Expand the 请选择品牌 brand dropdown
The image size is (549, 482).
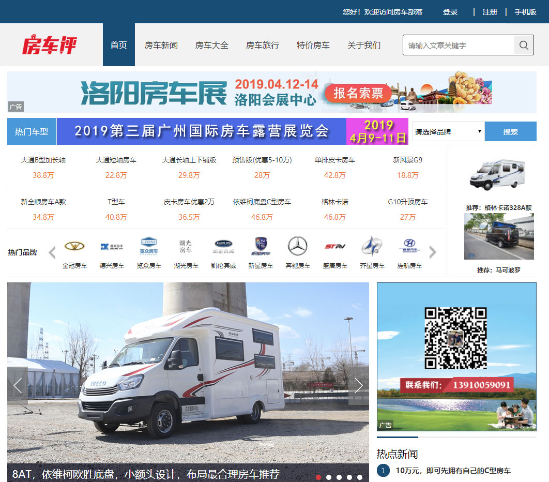448,132
